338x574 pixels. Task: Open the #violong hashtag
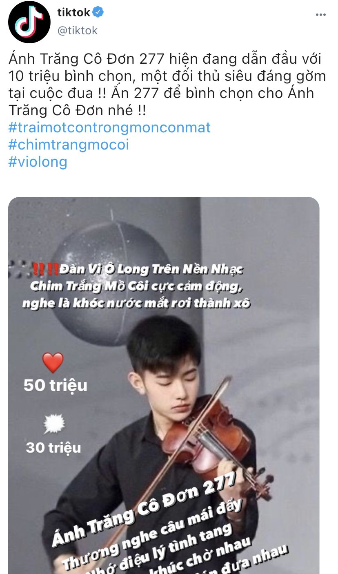click(x=38, y=162)
